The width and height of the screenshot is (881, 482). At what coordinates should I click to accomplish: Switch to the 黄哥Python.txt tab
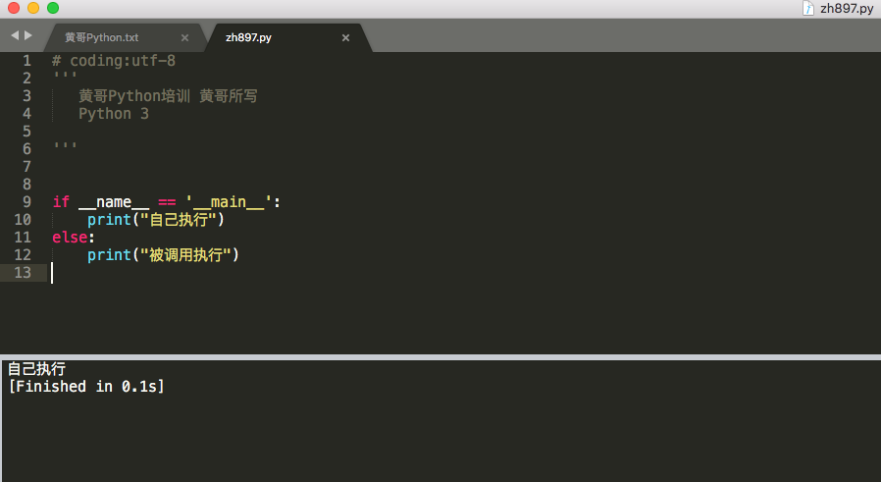(102, 38)
